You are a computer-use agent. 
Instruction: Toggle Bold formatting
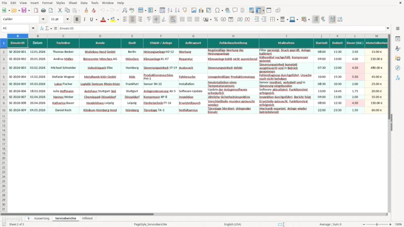[x=77, y=19]
